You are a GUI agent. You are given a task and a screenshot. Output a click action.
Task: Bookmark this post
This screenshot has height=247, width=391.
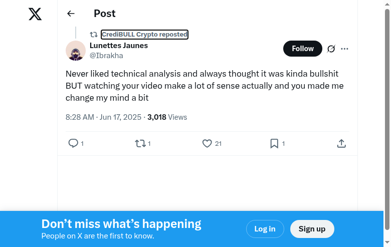tap(274, 143)
